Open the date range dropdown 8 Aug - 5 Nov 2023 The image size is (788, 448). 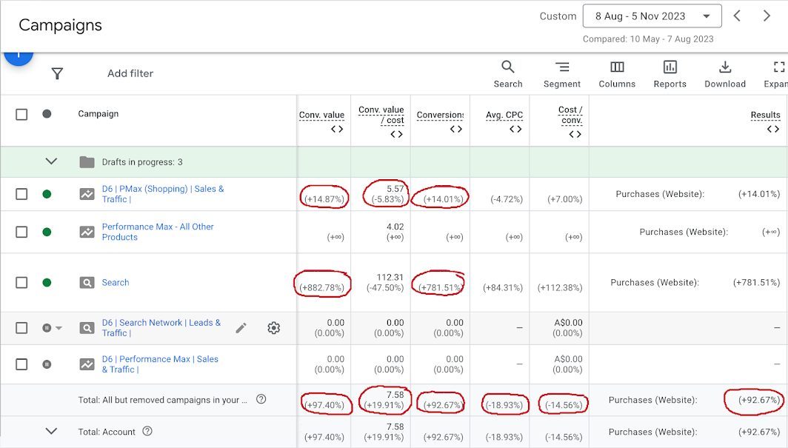coord(652,16)
